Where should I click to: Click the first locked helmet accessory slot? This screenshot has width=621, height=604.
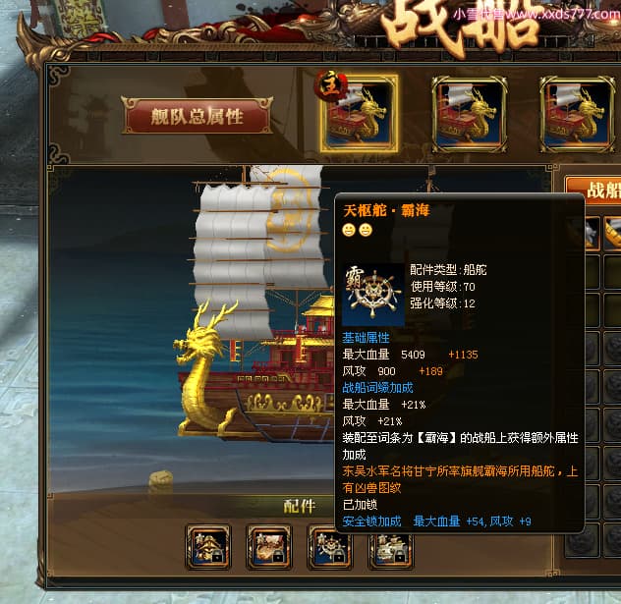pos(208,547)
